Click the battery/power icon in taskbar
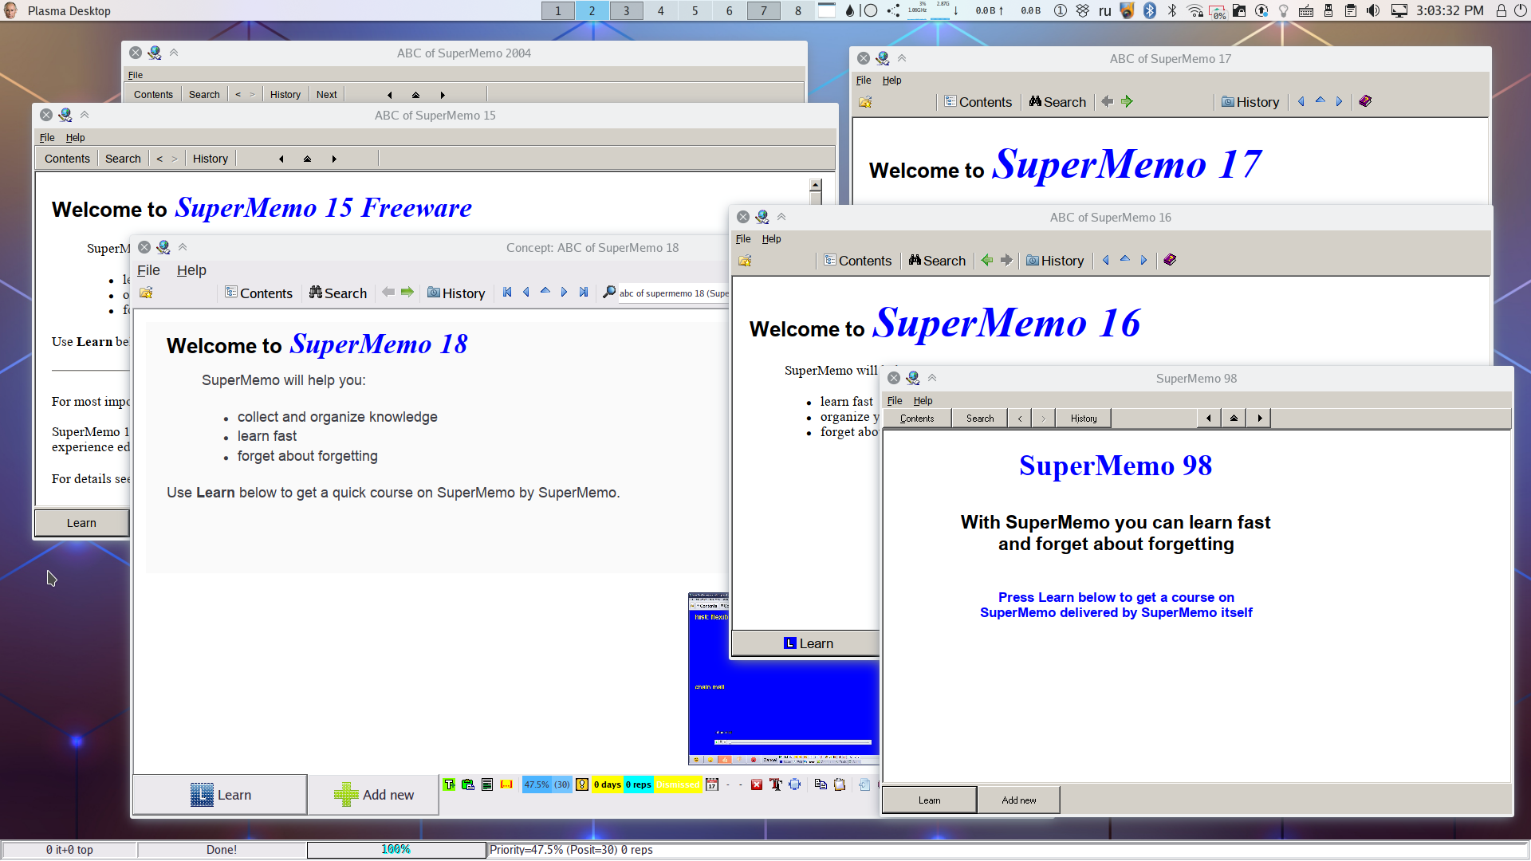This screenshot has height=861, width=1531. (1218, 10)
